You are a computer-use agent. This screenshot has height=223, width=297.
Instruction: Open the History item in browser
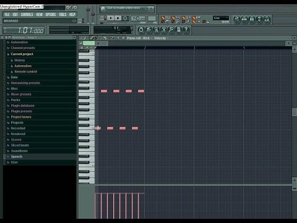click(19, 60)
